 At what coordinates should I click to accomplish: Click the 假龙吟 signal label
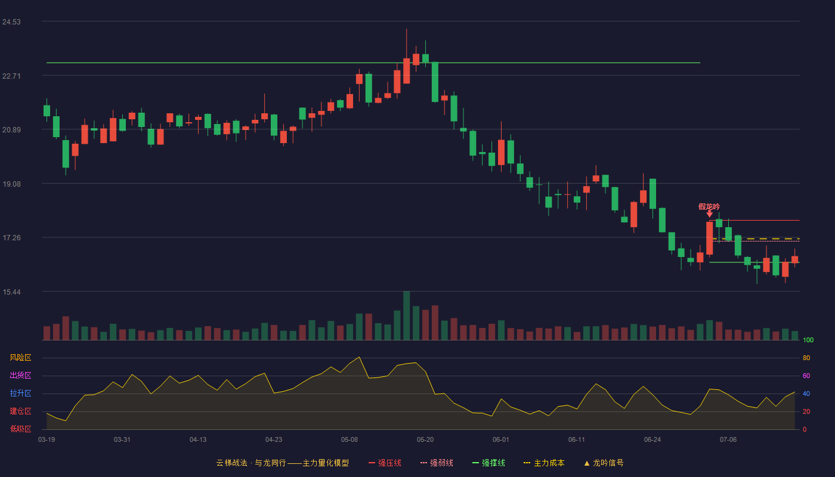(x=709, y=206)
